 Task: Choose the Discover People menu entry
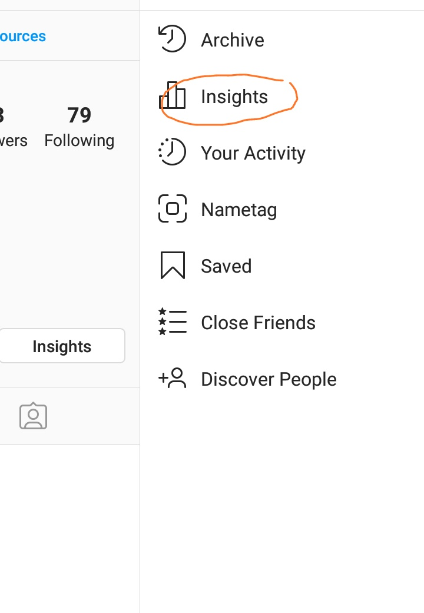[x=269, y=379]
